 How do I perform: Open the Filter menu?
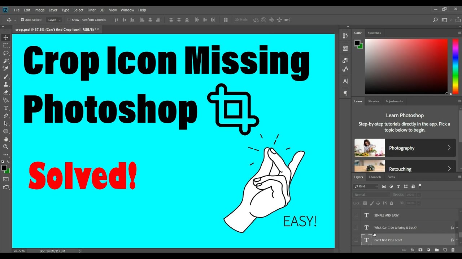(x=91, y=10)
